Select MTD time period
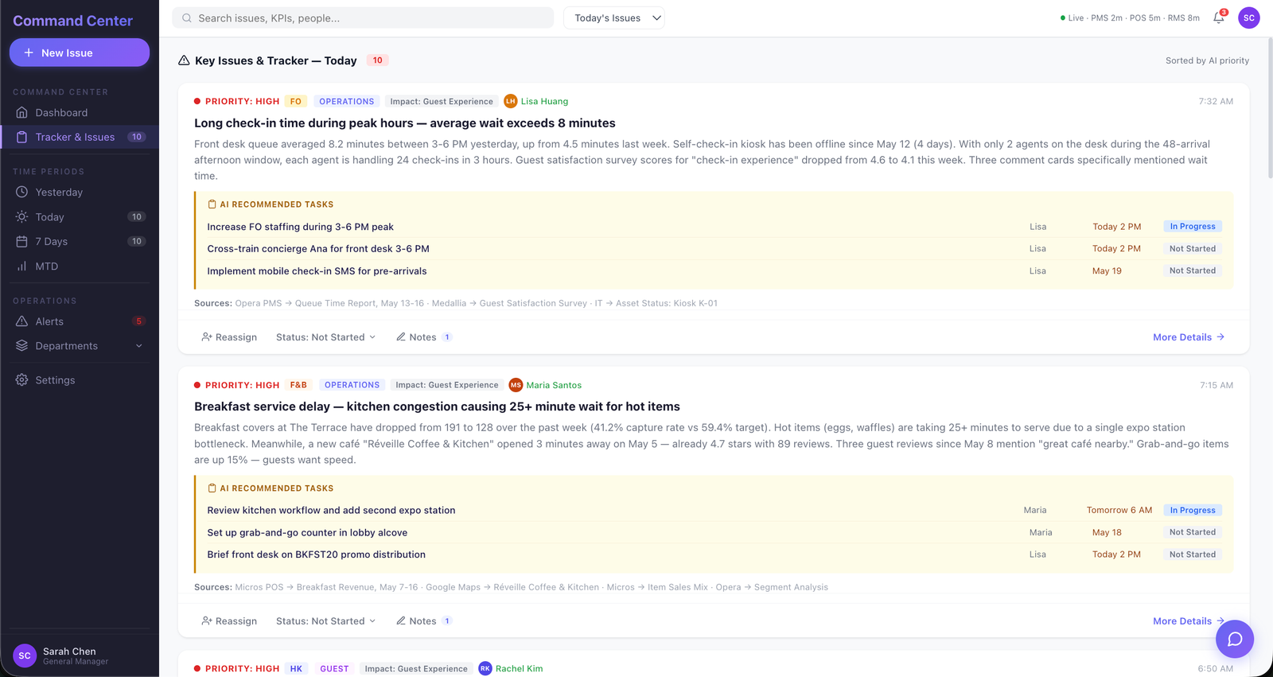This screenshot has height=677, width=1273. click(80, 266)
